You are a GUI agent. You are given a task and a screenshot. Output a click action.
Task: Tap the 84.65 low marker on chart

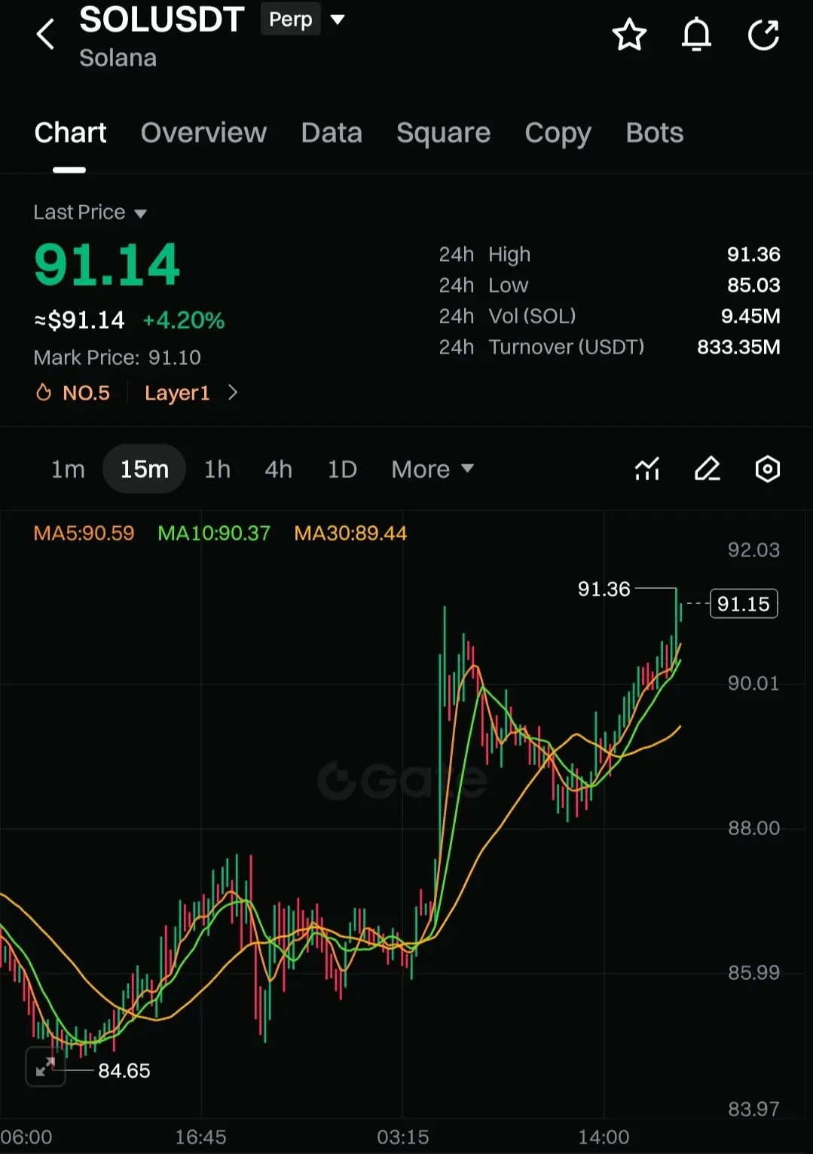[x=124, y=1070]
